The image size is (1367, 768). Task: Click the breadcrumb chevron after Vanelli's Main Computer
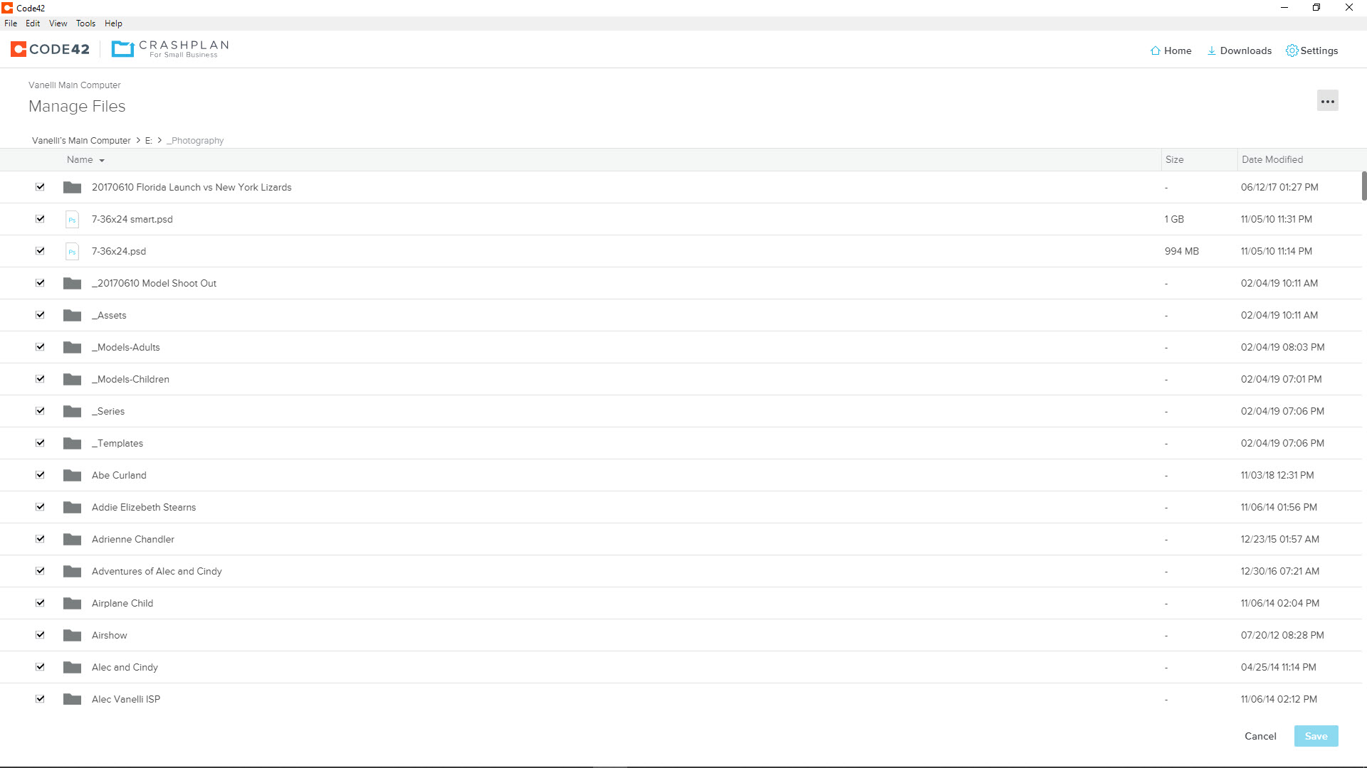[138, 140]
